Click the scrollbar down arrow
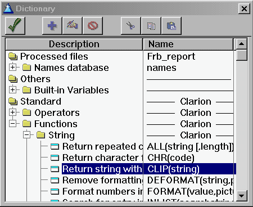 point(241,196)
